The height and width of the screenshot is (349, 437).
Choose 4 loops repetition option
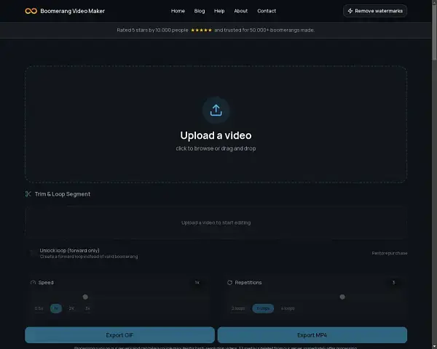[288, 308]
